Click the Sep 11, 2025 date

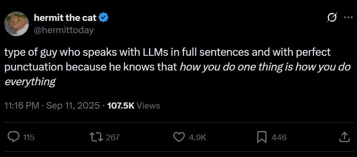[73, 106]
